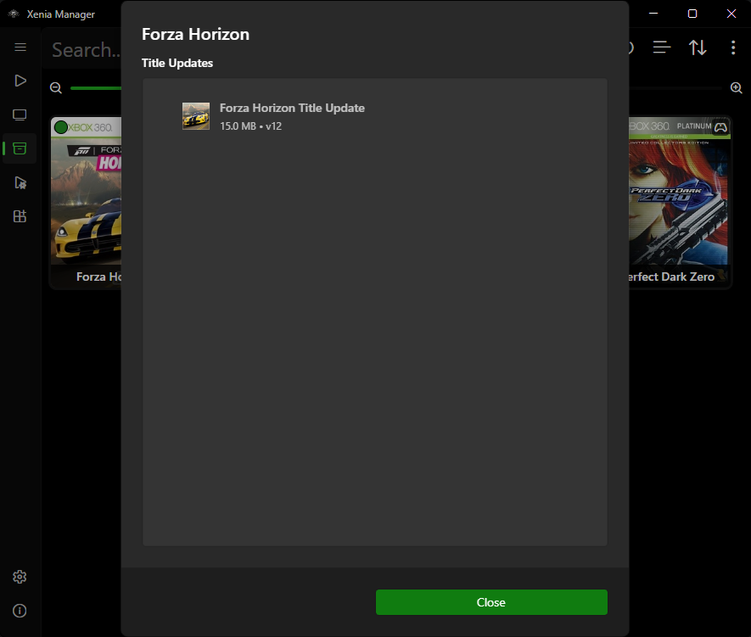Maximize the Xenia Manager window

[x=692, y=14]
